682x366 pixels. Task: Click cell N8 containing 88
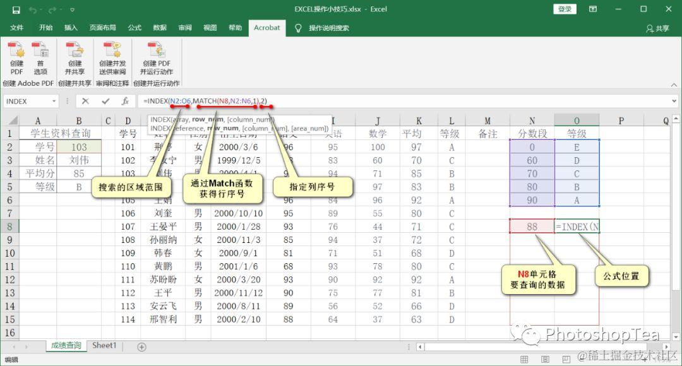click(532, 227)
